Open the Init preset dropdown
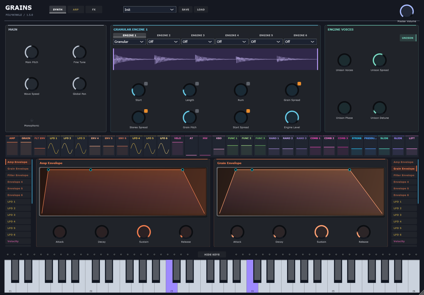The image size is (424, 295). tap(150, 9)
